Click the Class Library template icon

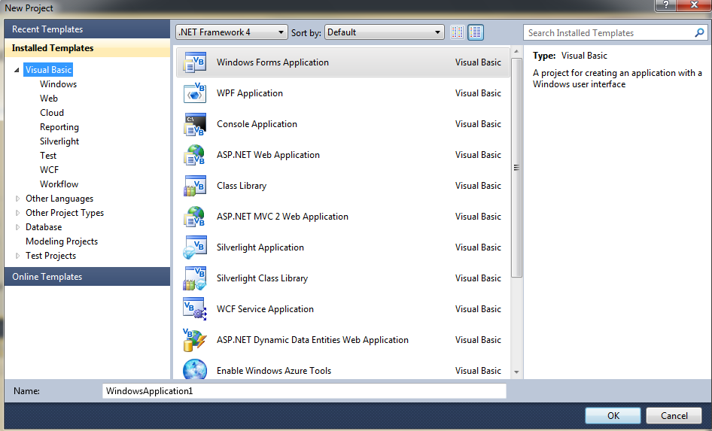(195, 186)
